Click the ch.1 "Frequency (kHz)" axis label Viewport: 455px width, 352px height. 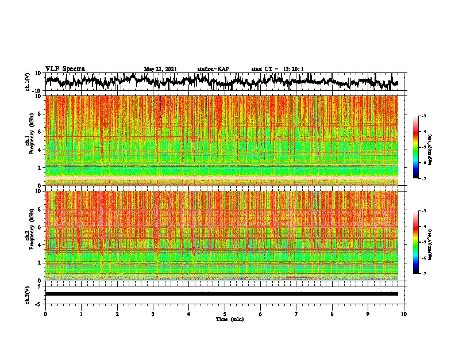32,133
